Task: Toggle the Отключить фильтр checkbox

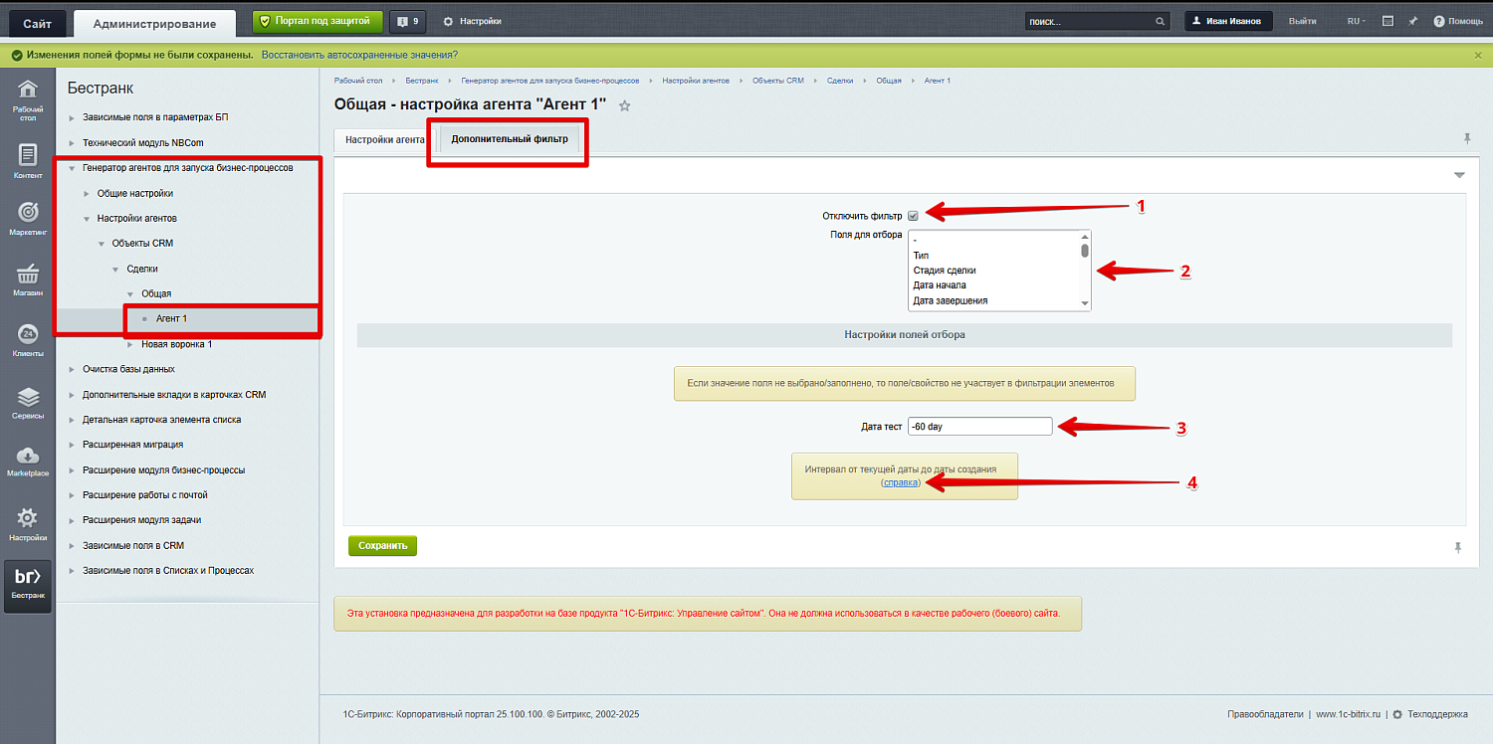Action: pyautogui.click(x=913, y=216)
